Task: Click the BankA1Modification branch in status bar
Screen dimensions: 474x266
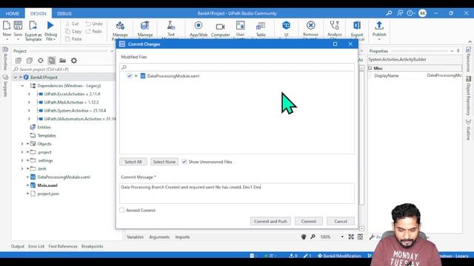Action: (339, 256)
